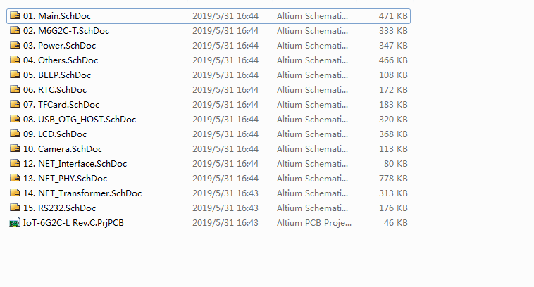Click the icon beside 03. Power.SchDoc
Viewport: 534px width, 287px height.
pos(15,45)
